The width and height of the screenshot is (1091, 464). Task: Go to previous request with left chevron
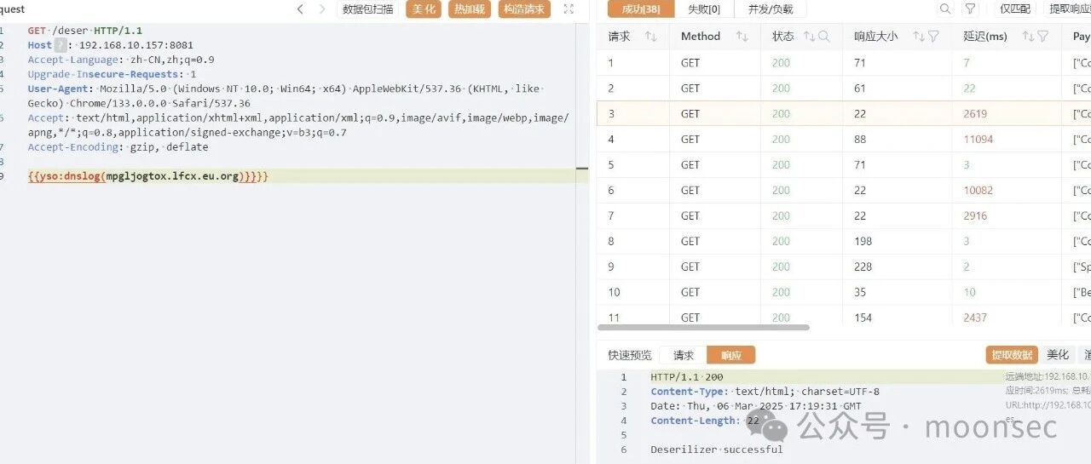pyautogui.click(x=300, y=9)
